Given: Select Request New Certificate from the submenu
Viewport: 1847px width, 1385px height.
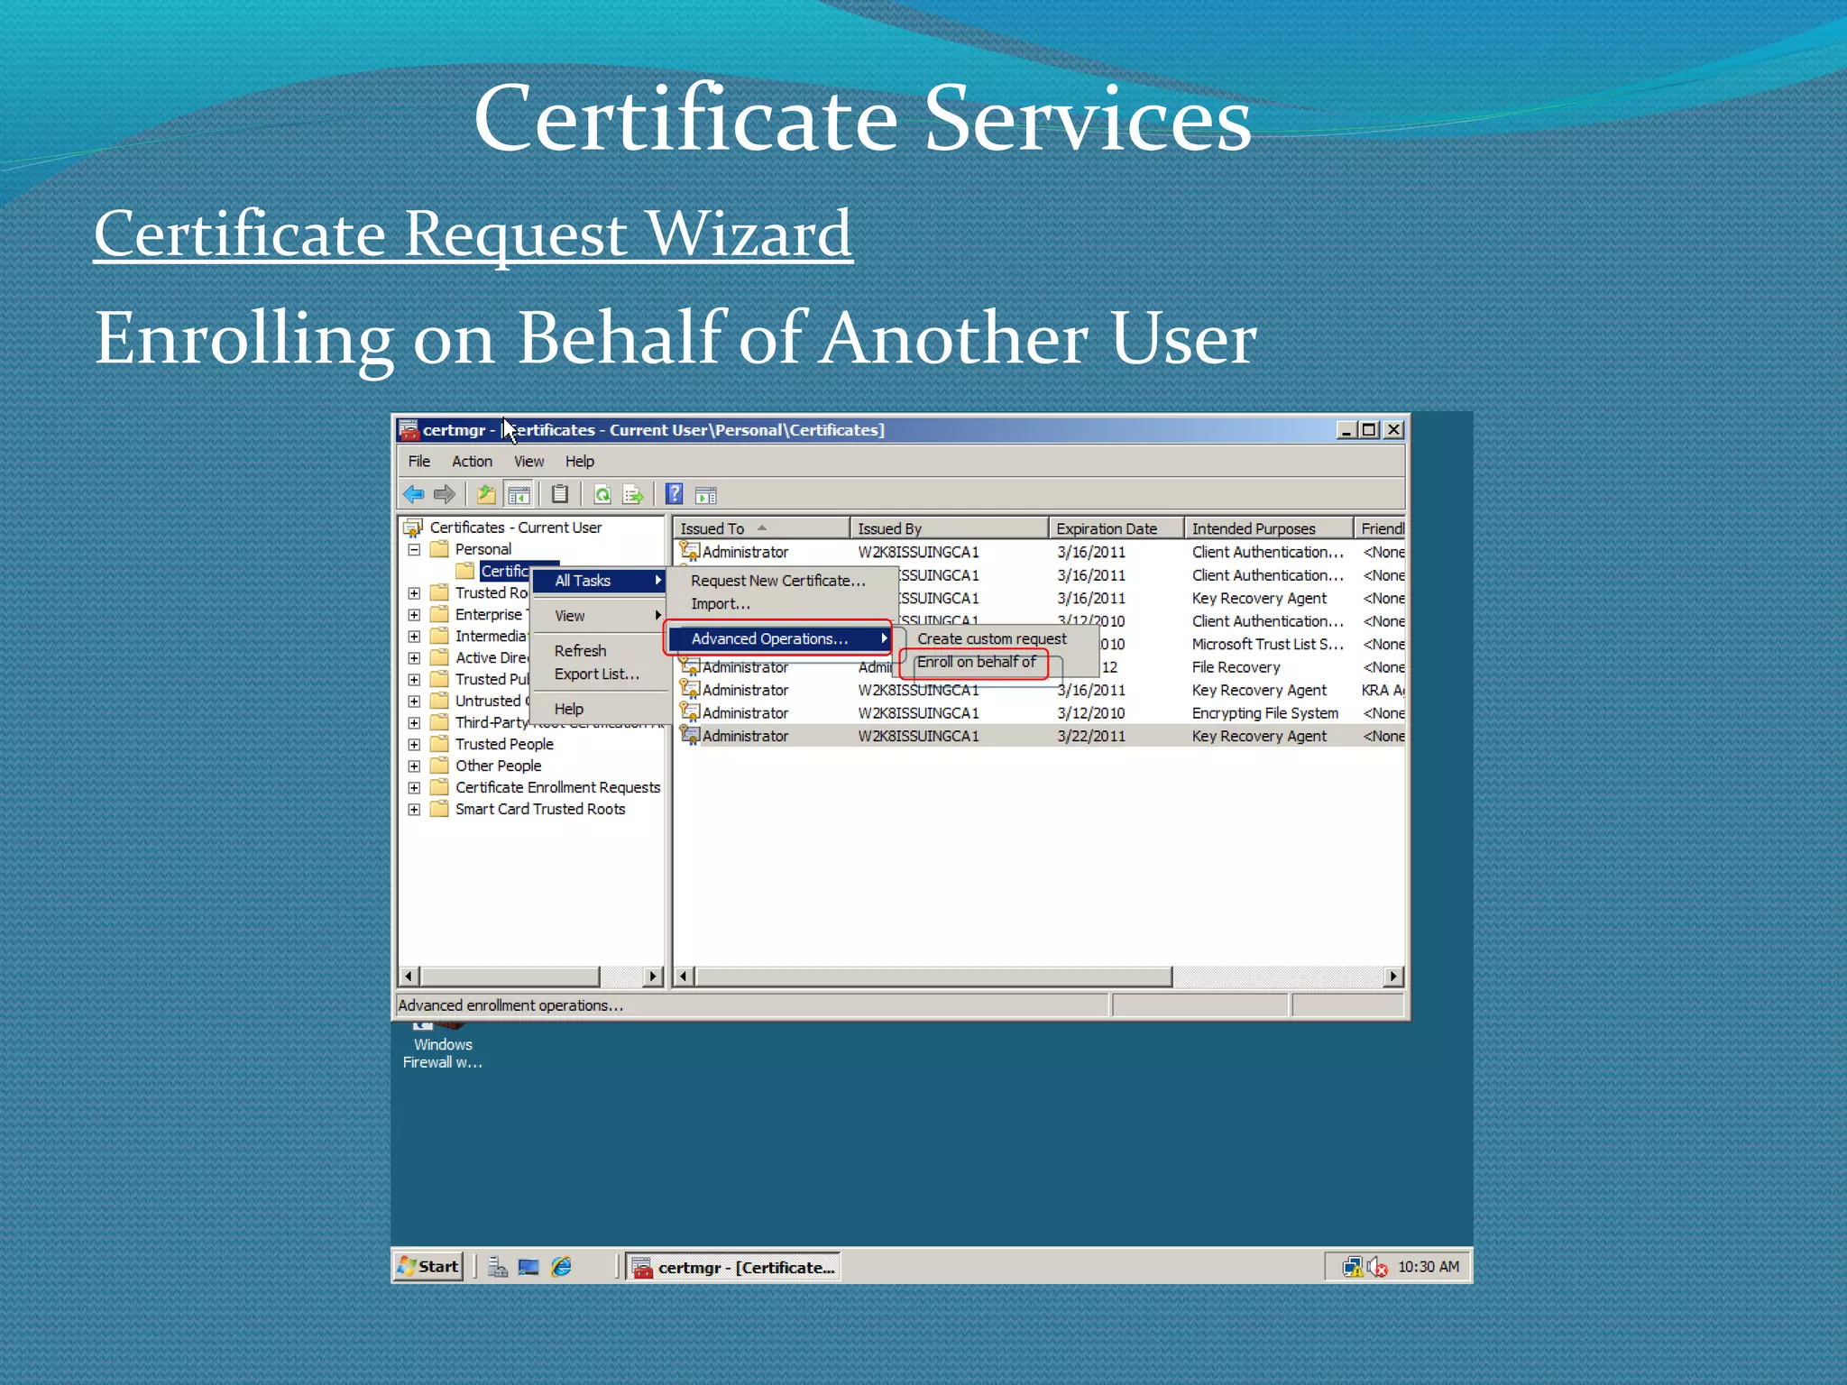Looking at the screenshot, I should pos(778,581).
